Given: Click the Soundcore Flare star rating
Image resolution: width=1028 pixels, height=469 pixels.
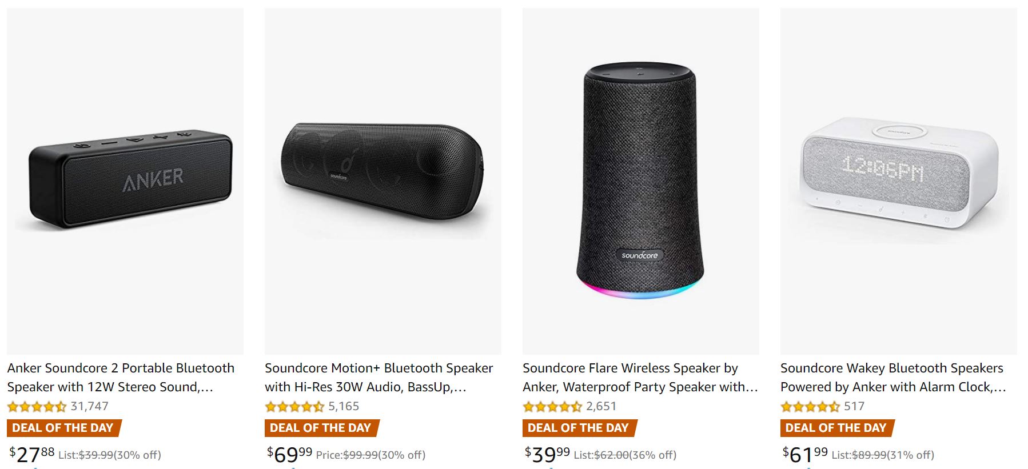Looking at the screenshot, I should 552,407.
